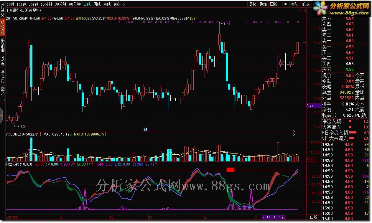Click the 银行 sector link
This screenshot has width=372, height=223.
[x=193, y=18]
